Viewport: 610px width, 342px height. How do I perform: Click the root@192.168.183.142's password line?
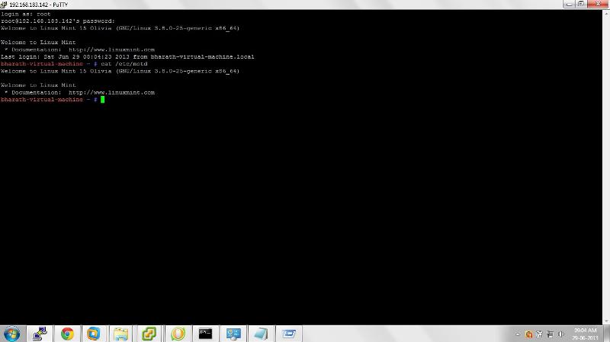click(58, 21)
